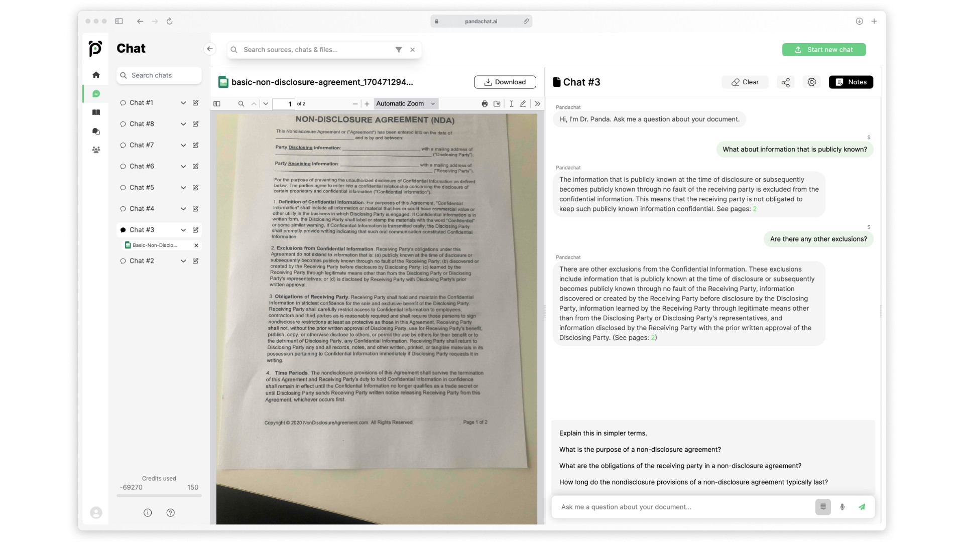This screenshot has width=964, height=542.
Task: Print the PDF document
Action: click(x=485, y=104)
